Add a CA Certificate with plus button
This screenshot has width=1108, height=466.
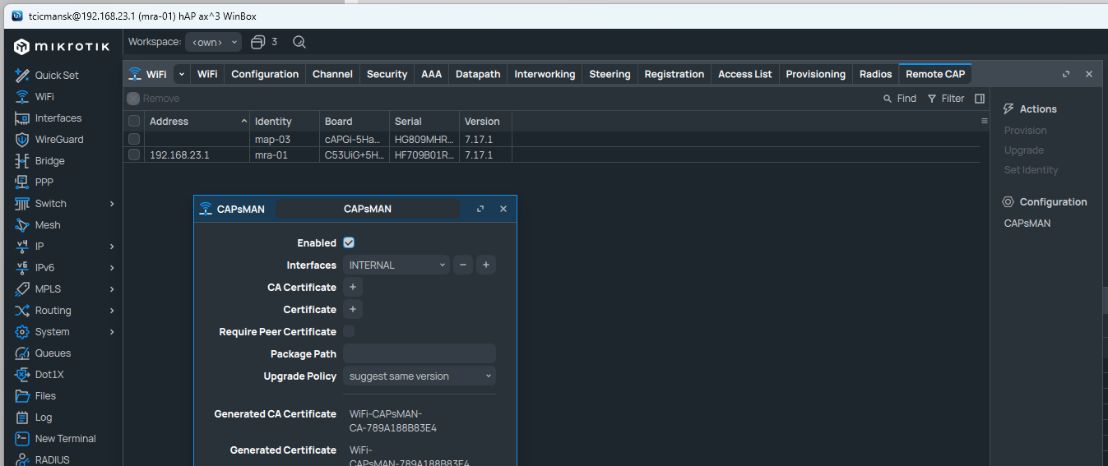(x=353, y=287)
